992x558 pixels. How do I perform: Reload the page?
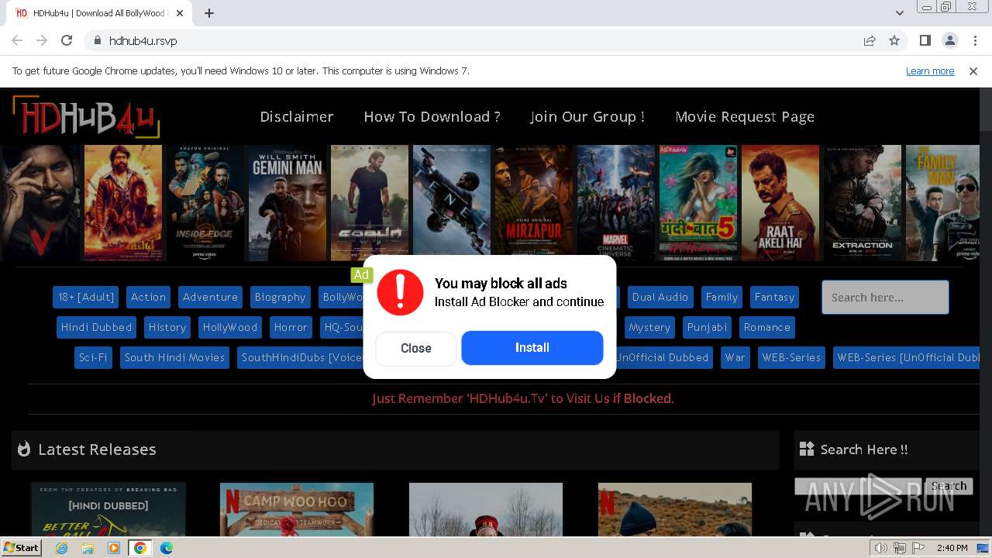[67, 40]
